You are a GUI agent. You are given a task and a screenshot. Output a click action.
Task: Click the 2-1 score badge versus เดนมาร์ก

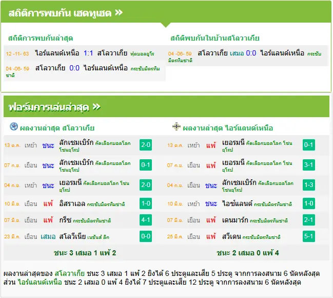[308, 220]
